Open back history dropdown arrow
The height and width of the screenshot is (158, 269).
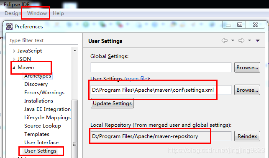pos(233,40)
